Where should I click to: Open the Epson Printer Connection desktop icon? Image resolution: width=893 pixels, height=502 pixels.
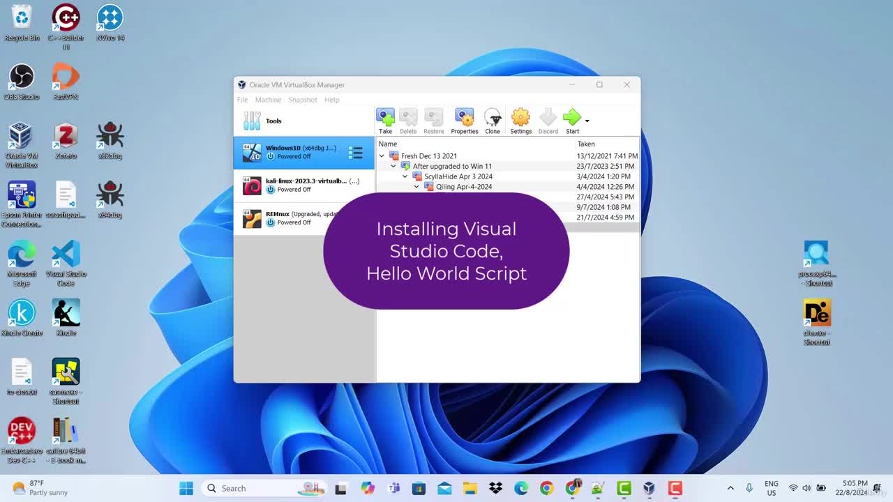click(22, 204)
